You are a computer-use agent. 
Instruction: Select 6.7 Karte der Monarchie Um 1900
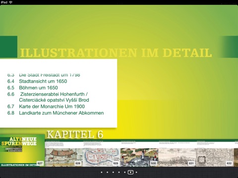46,106
